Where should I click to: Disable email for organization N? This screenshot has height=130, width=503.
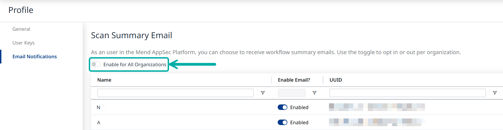click(x=282, y=107)
